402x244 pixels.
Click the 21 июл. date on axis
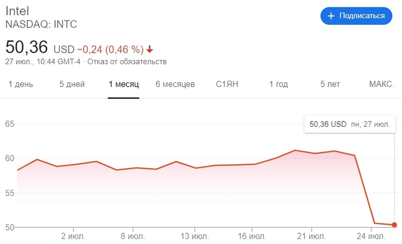point(311,236)
